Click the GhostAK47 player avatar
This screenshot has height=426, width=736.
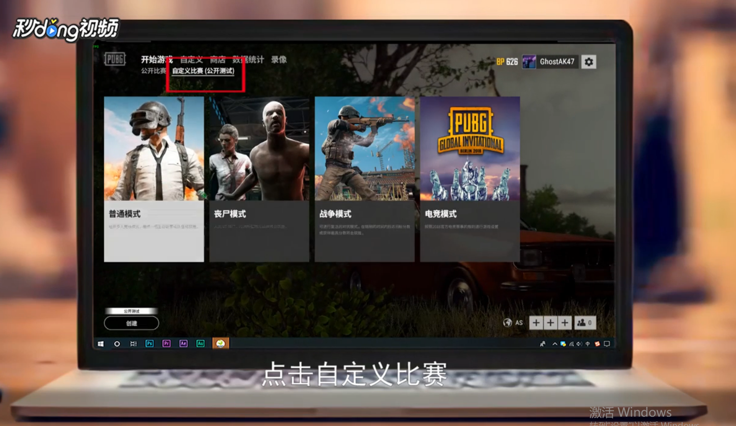click(x=529, y=62)
